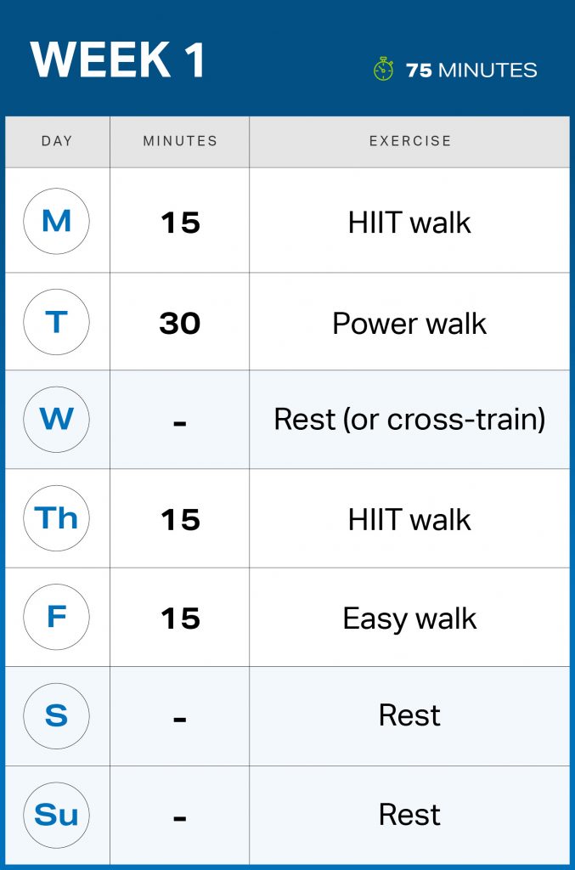
Task: Click Sunday's Rest exercise cell
Action: coord(409,815)
